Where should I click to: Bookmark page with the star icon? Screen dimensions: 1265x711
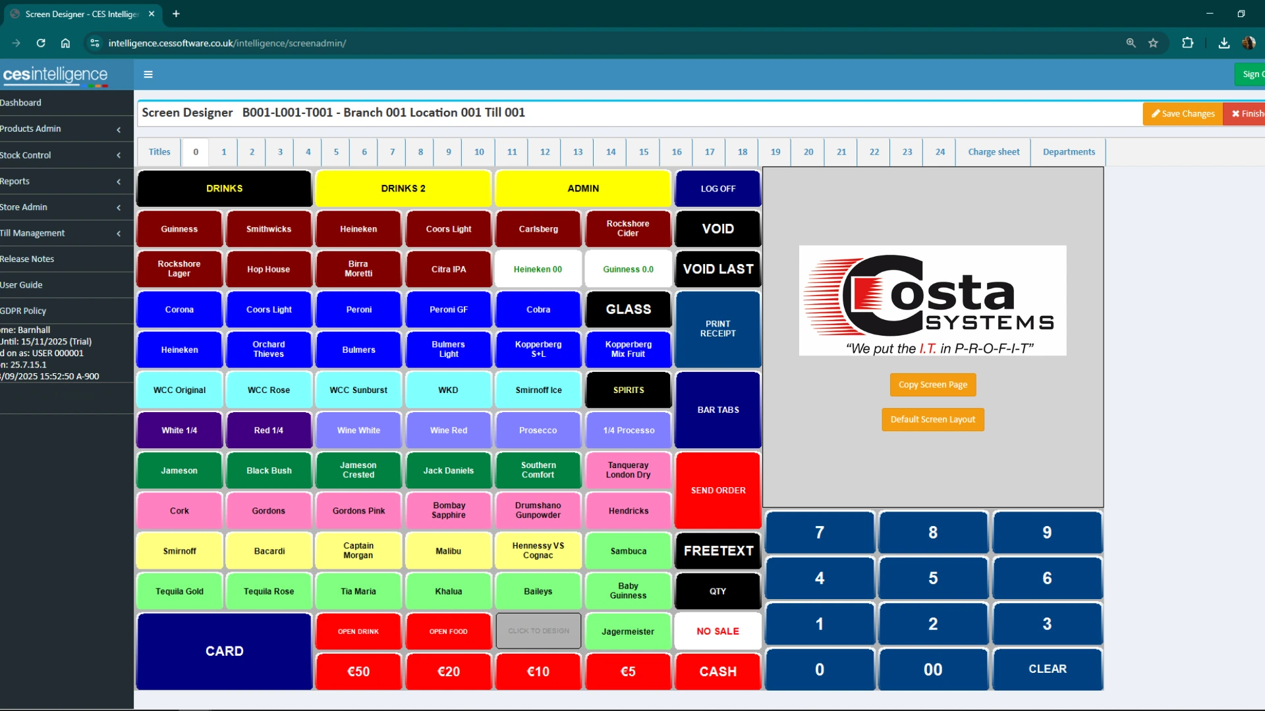click(x=1153, y=43)
